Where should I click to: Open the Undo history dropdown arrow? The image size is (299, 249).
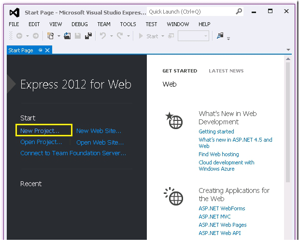(x=112, y=36)
